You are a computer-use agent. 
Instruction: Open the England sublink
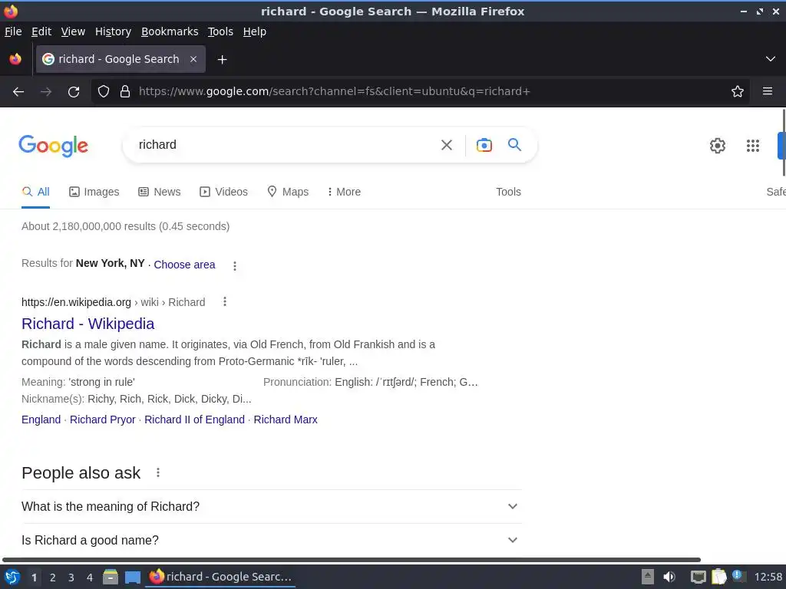(41, 420)
